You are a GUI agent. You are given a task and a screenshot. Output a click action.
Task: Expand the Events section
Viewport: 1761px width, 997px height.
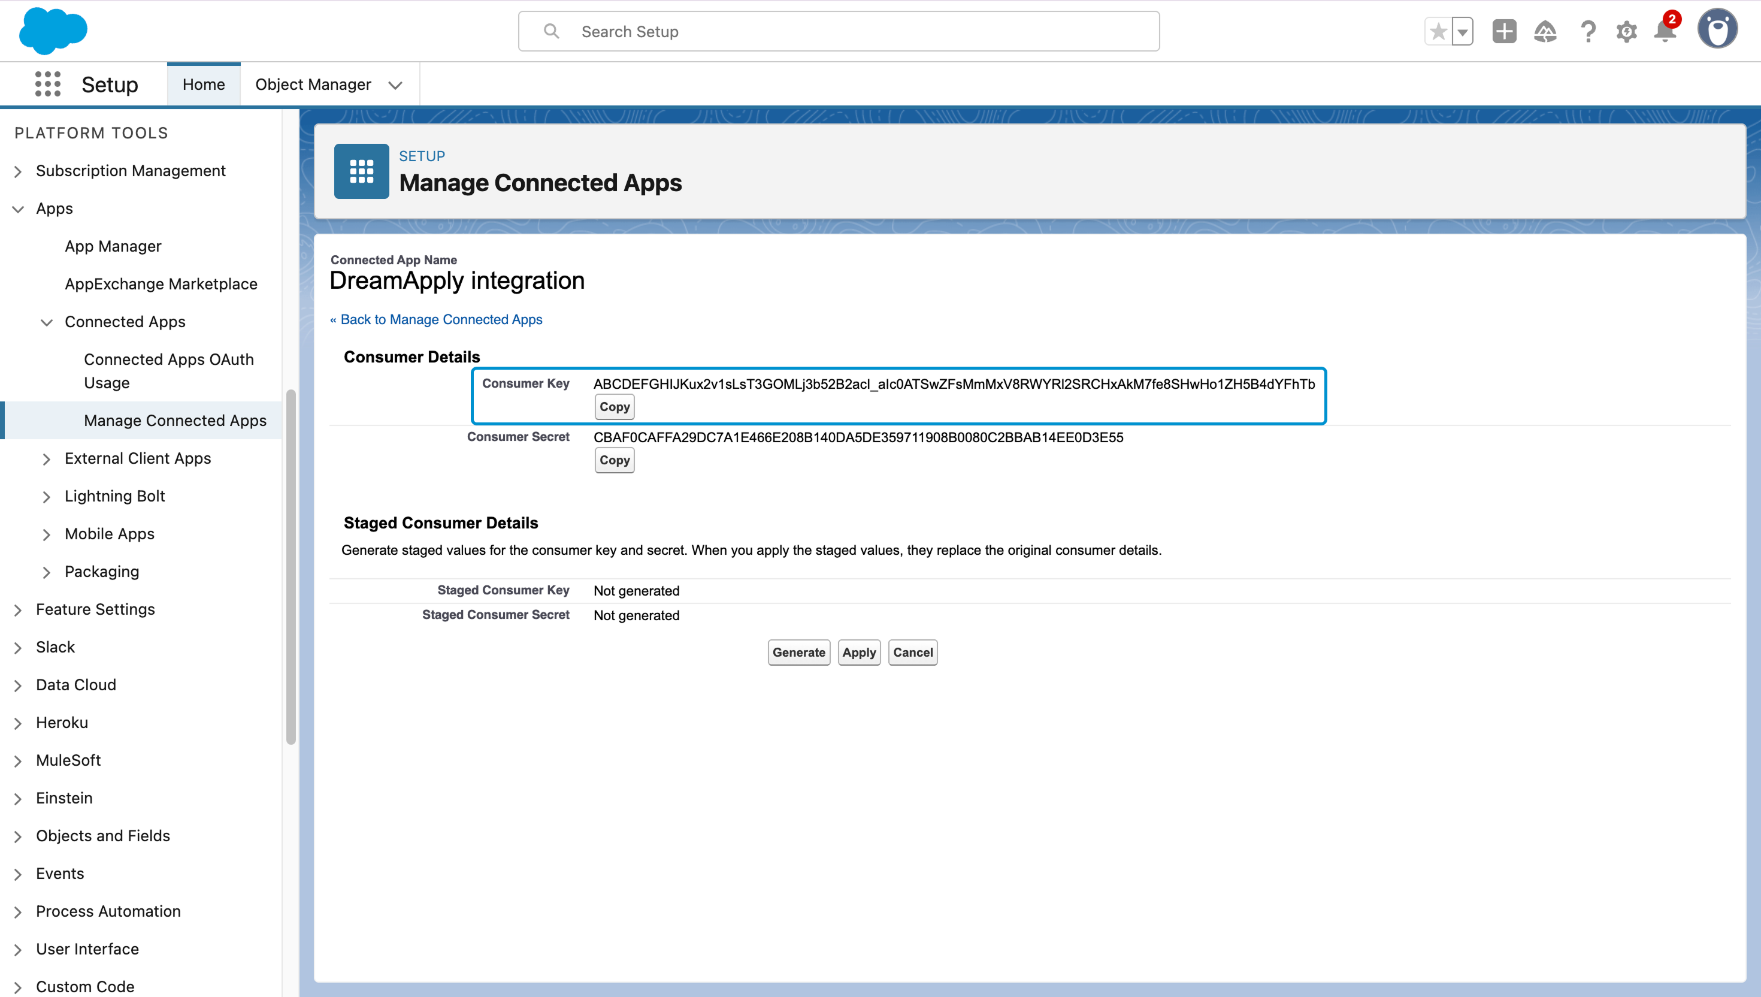click(x=19, y=874)
